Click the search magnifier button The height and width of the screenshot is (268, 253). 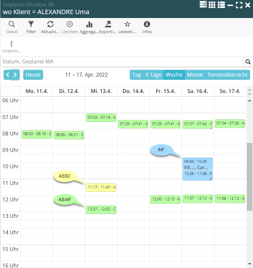coord(248,62)
